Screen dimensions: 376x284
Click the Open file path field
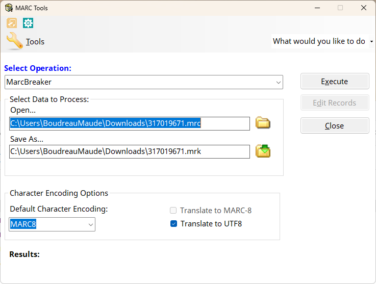pyautogui.click(x=130, y=123)
